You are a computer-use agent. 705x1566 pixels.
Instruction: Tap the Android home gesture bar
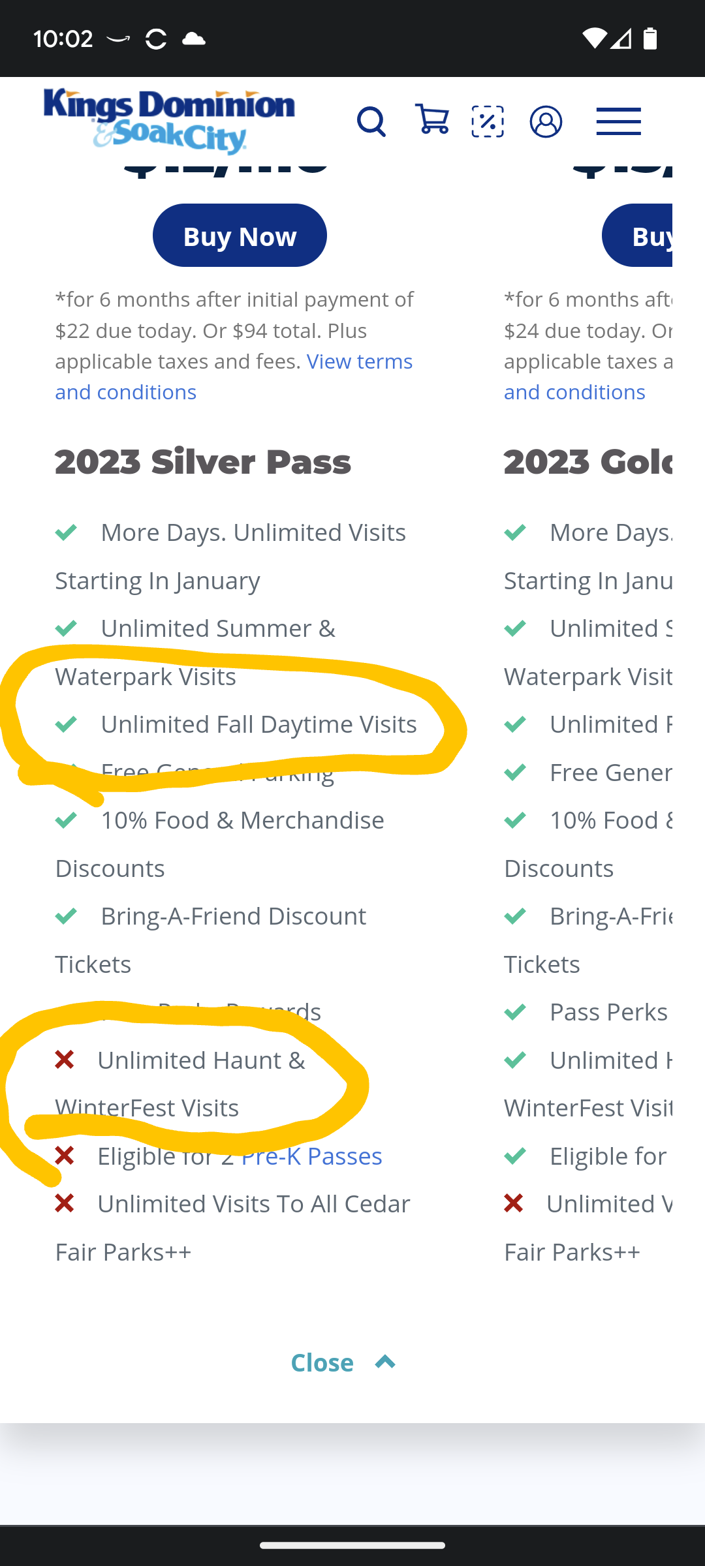tap(352, 1545)
